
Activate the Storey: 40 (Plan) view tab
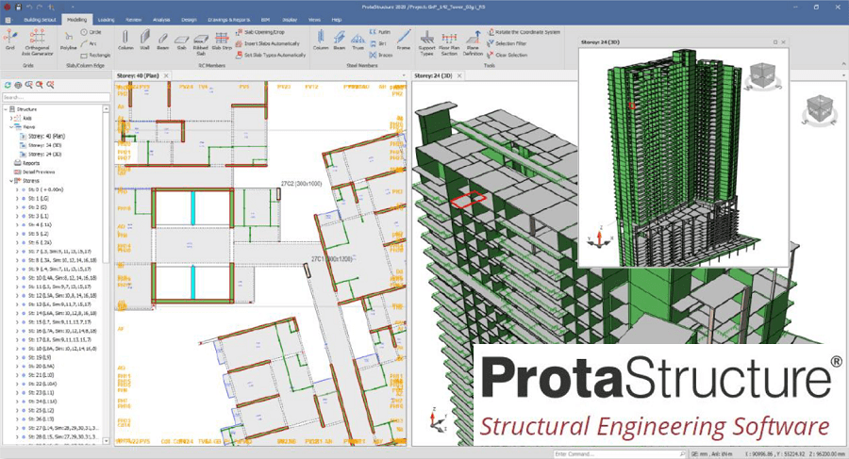(138, 75)
